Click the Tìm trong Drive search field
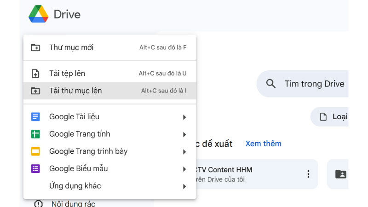This screenshot has height=207, width=368. [303, 84]
